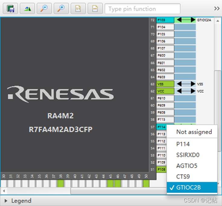Expand the Legend section
The height and width of the screenshot is (206, 222).
[x=6, y=201]
